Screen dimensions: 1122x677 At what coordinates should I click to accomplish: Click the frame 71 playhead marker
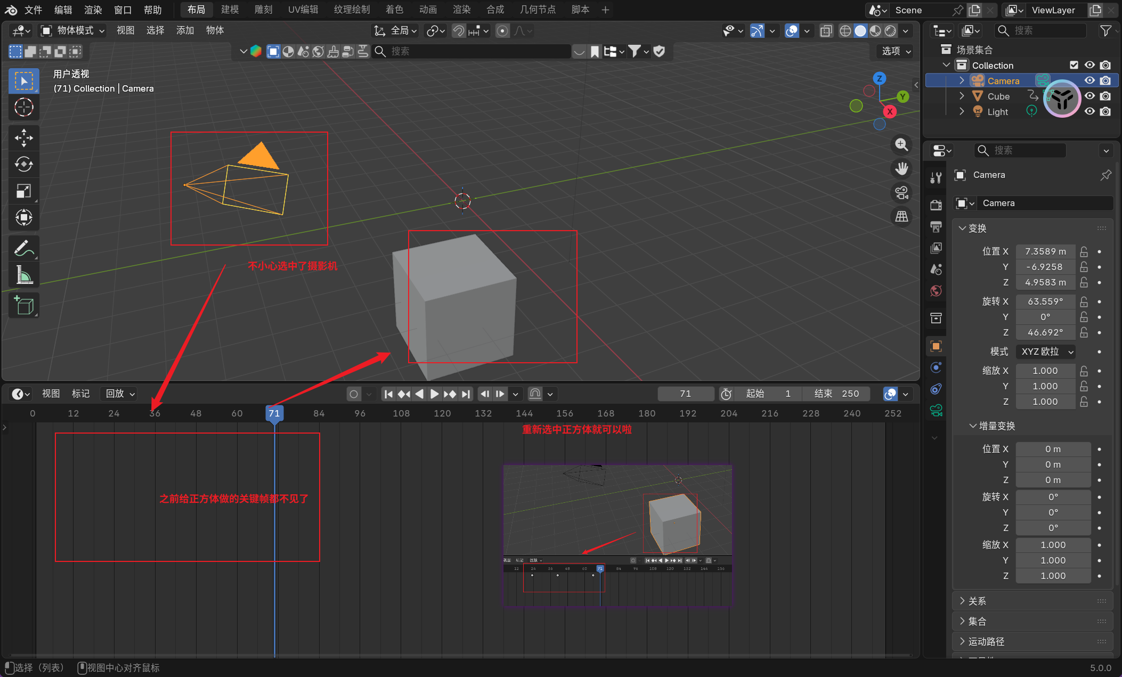tap(274, 413)
